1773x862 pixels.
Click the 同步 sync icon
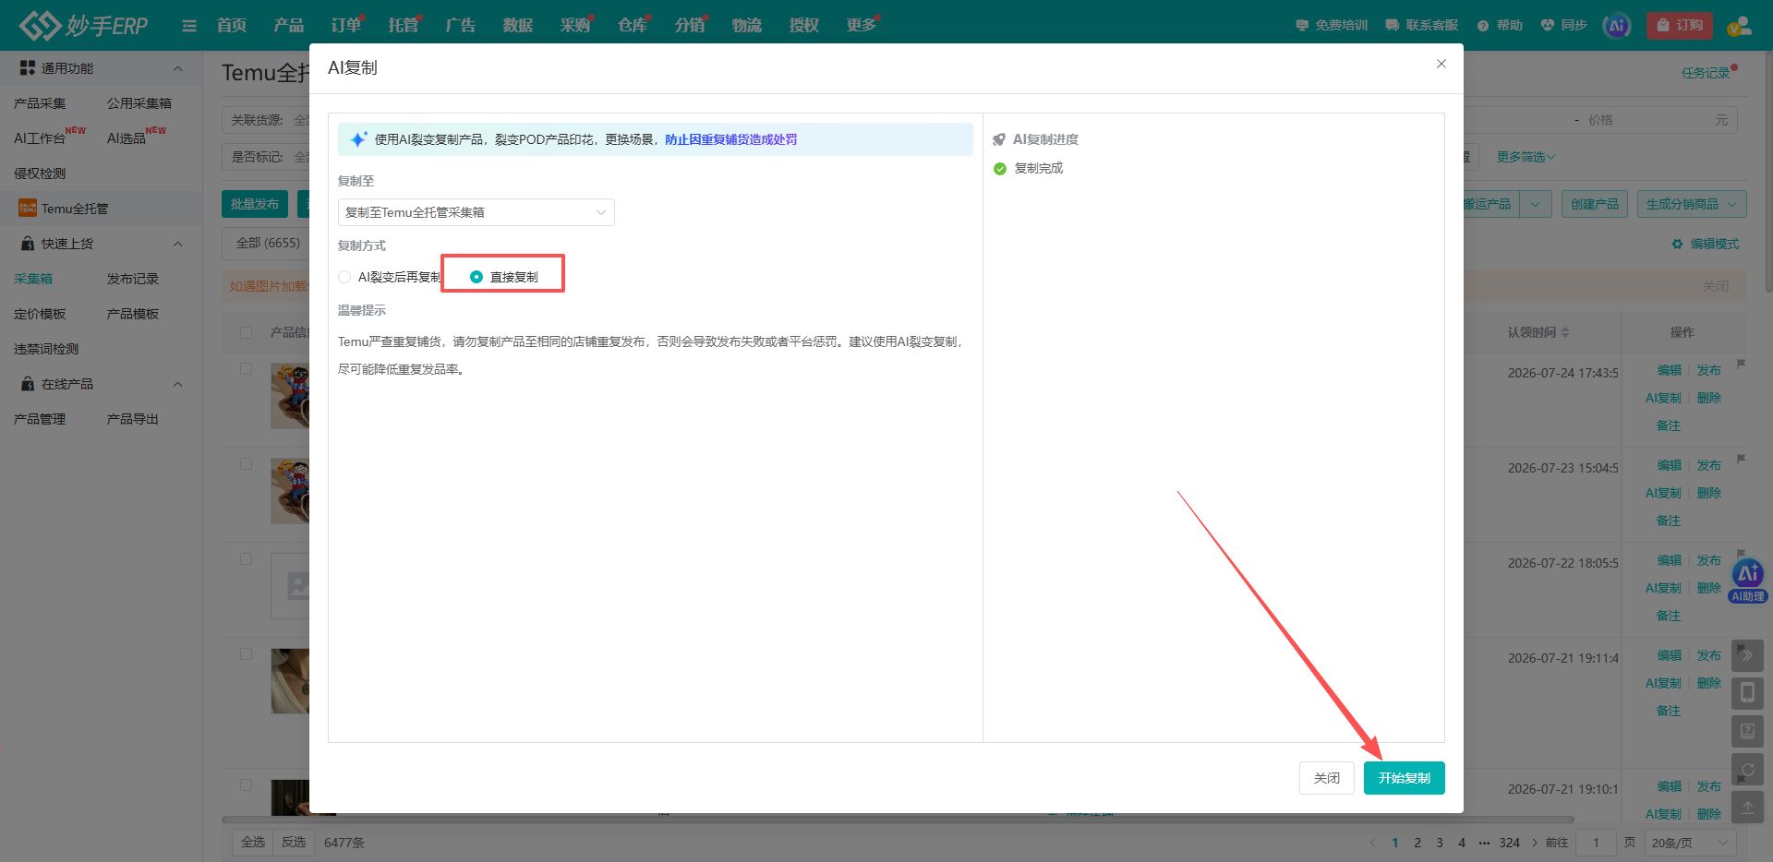point(1548,25)
